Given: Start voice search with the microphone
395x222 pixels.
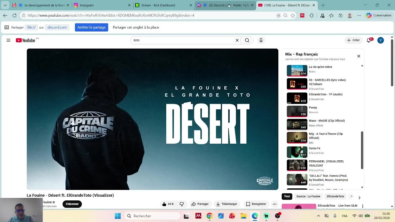Looking at the screenshot, I should click(261, 40).
